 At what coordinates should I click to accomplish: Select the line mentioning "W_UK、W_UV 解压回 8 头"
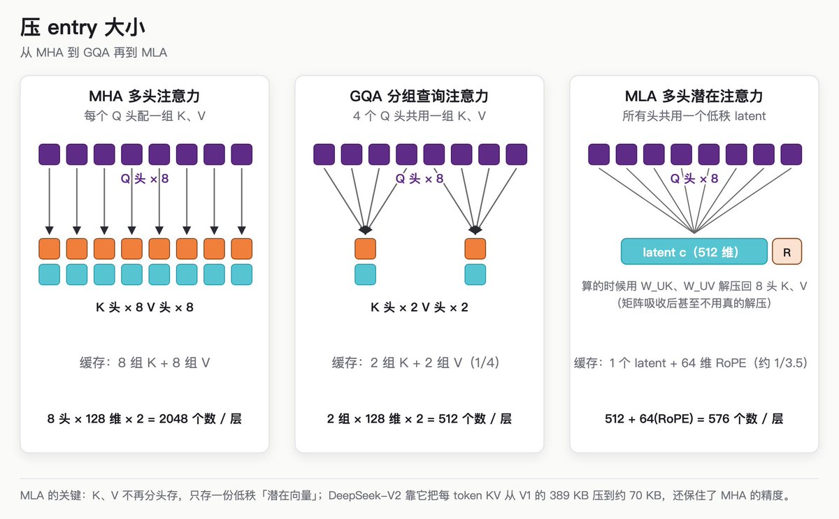point(694,286)
